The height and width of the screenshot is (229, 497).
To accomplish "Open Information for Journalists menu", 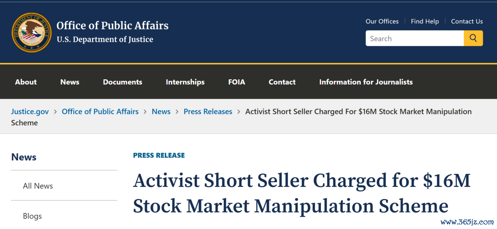I will click(366, 82).
